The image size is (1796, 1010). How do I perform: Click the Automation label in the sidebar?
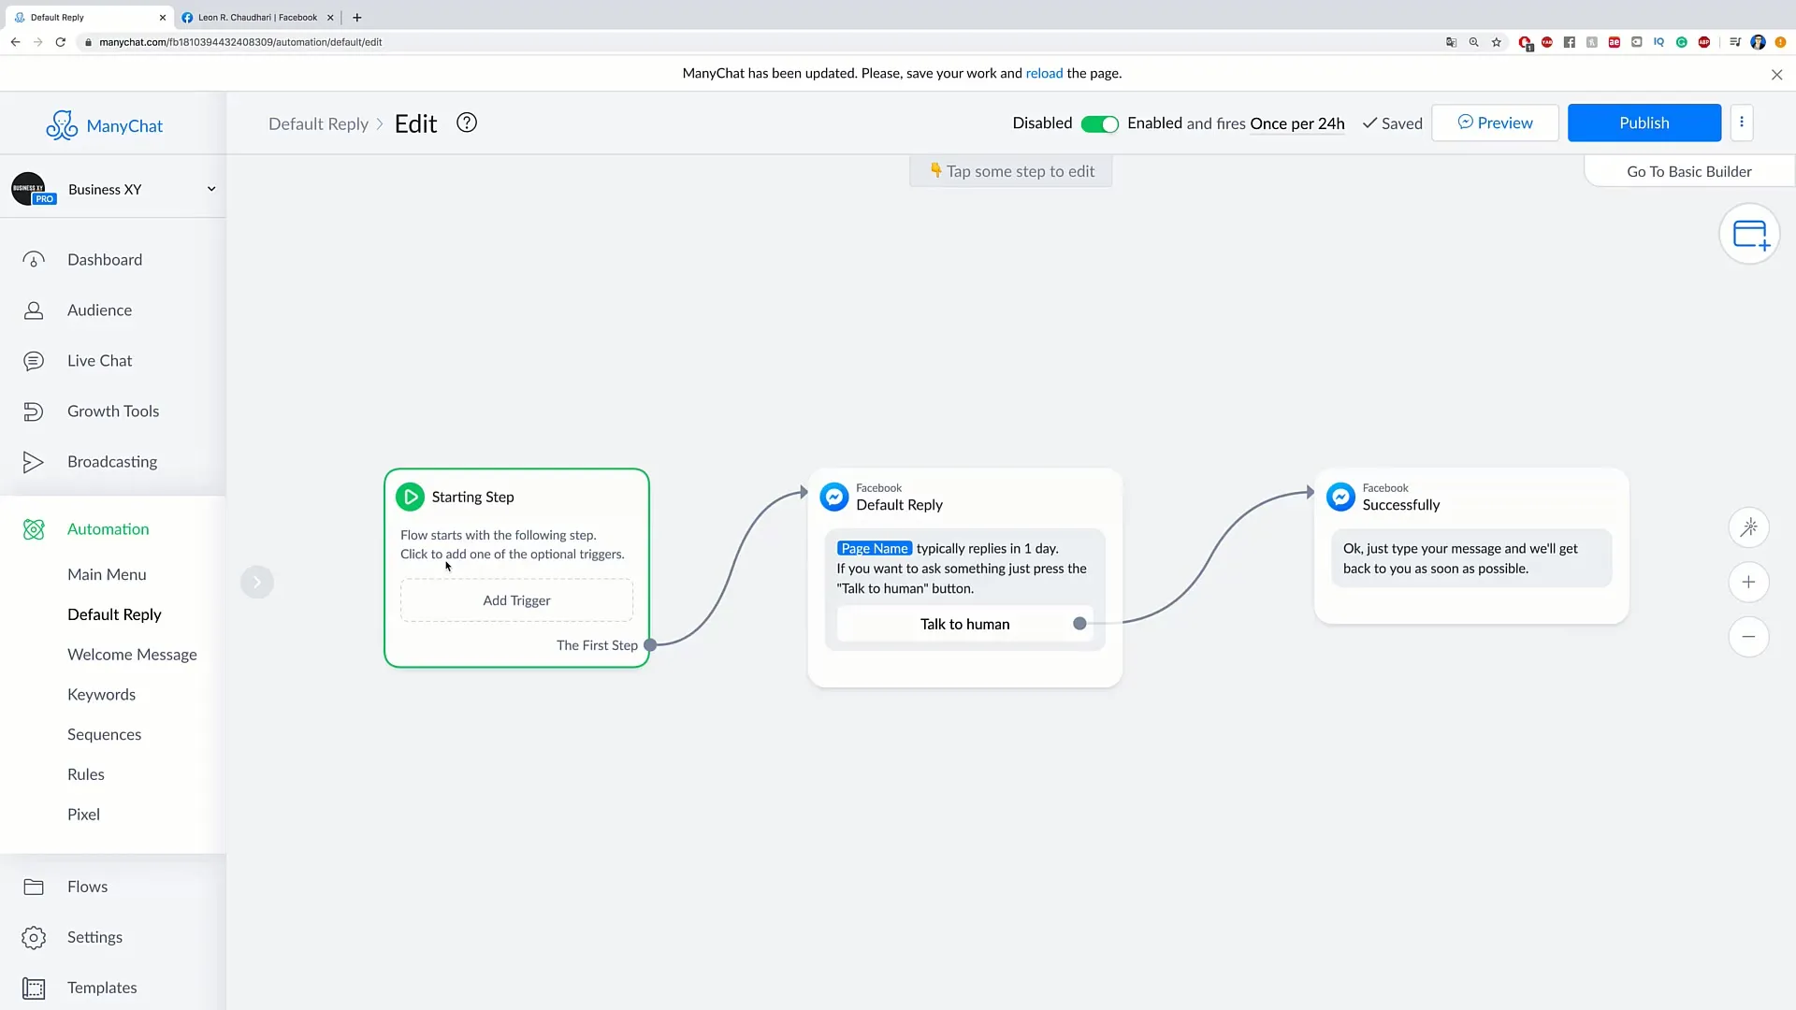[108, 529]
